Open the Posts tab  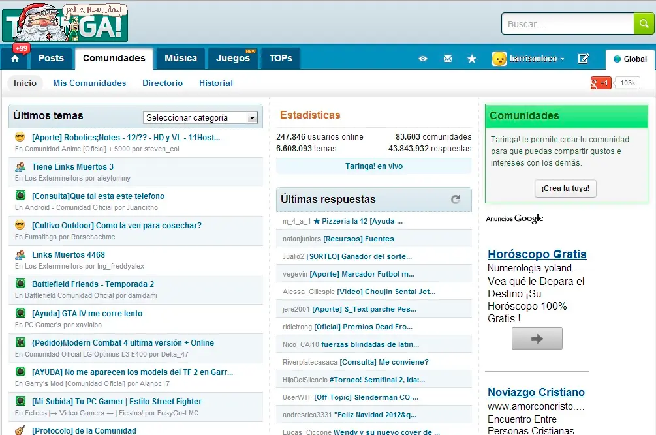coord(51,58)
